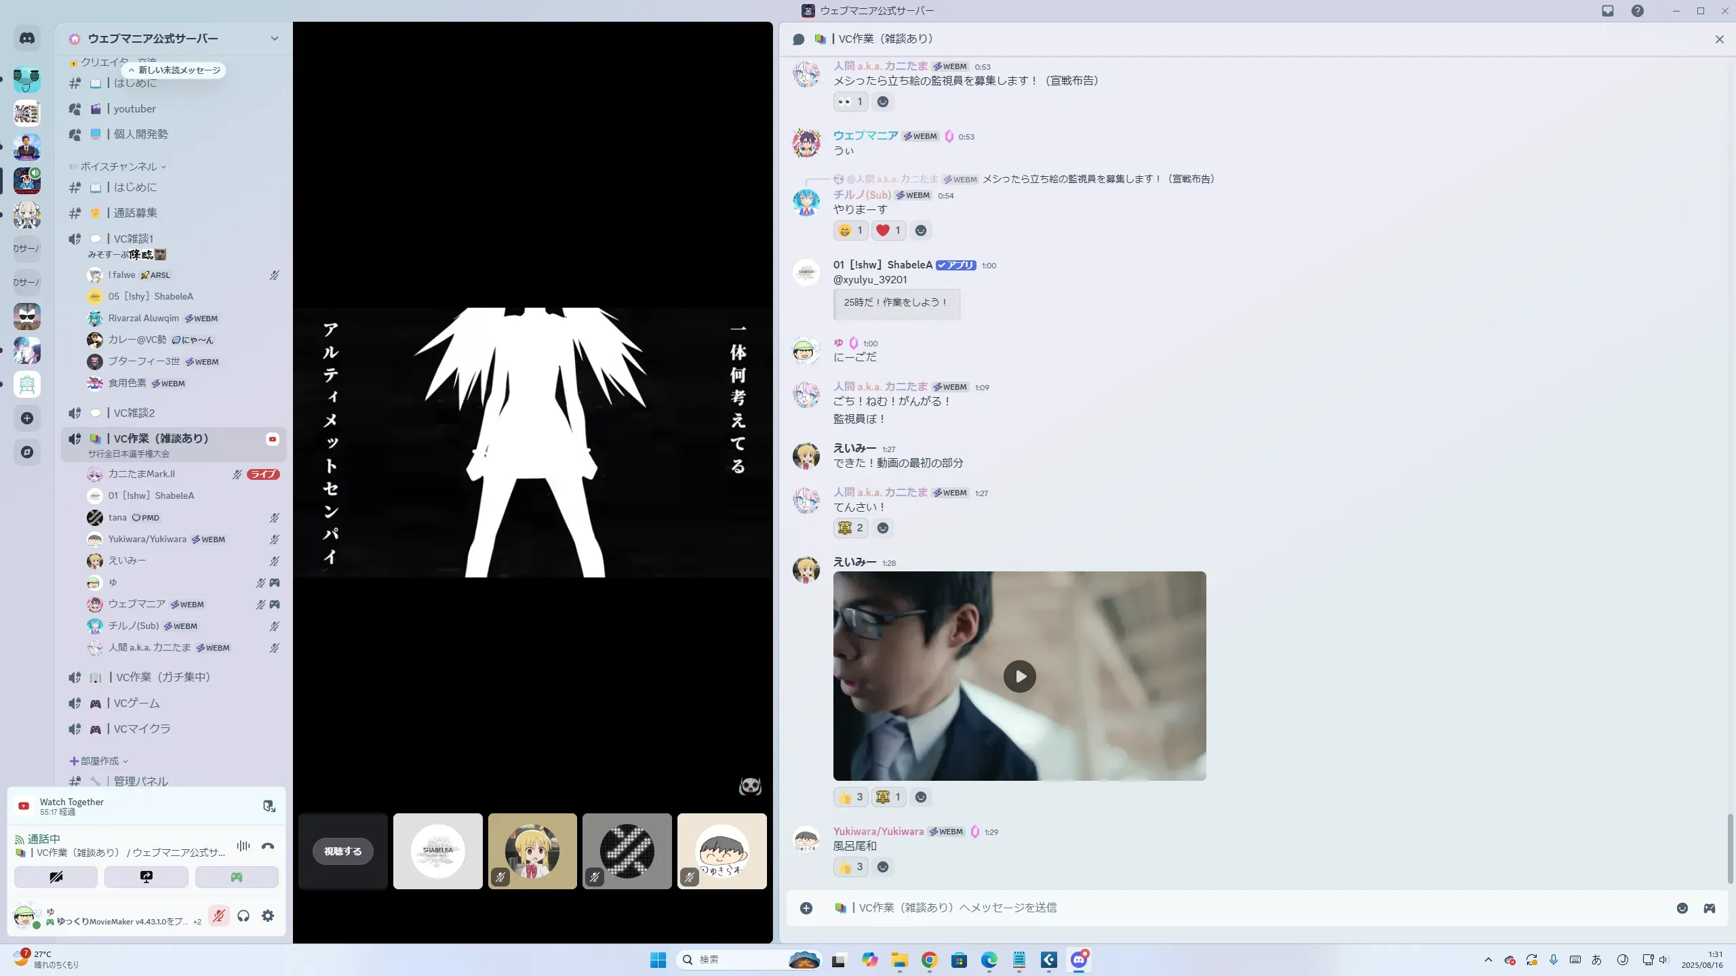Click the add a server plus icon

(x=27, y=418)
